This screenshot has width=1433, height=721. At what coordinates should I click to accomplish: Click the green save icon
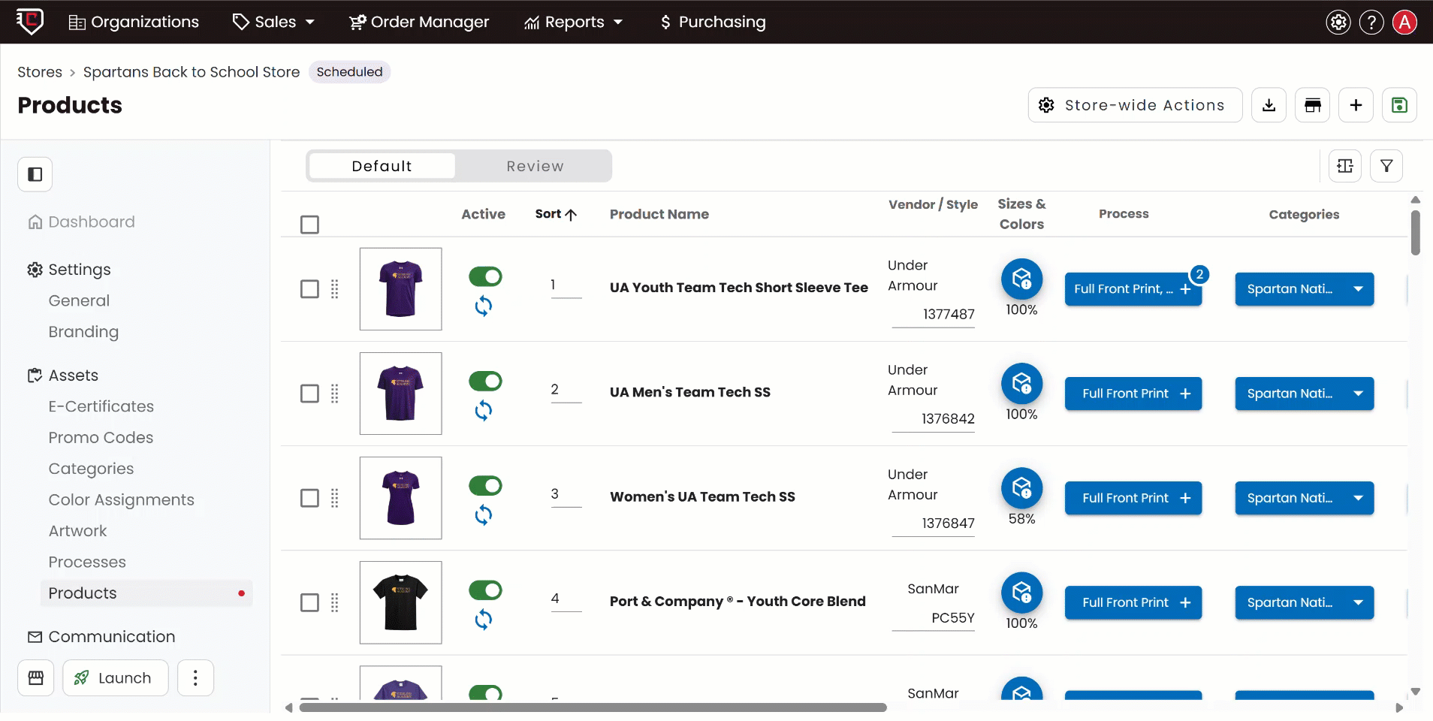point(1398,105)
